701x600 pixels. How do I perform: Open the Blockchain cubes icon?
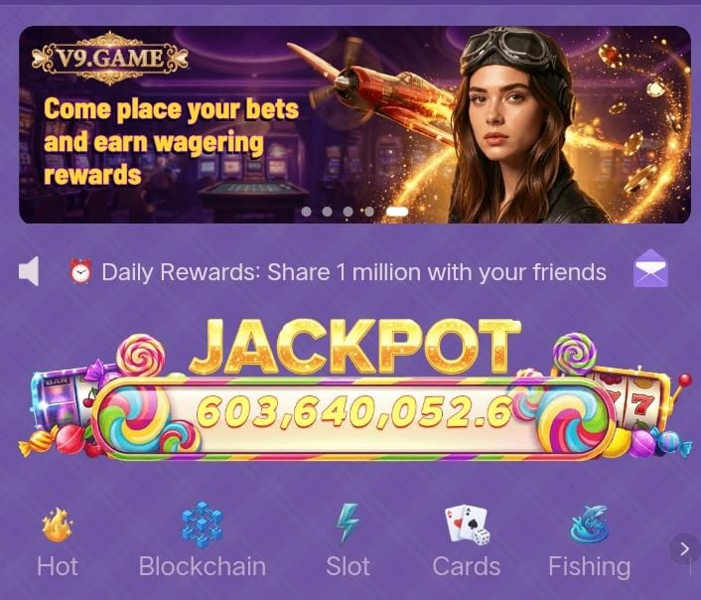pyautogui.click(x=203, y=525)
